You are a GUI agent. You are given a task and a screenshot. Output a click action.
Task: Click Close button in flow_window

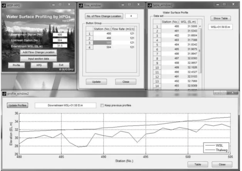tap(126, 82)
